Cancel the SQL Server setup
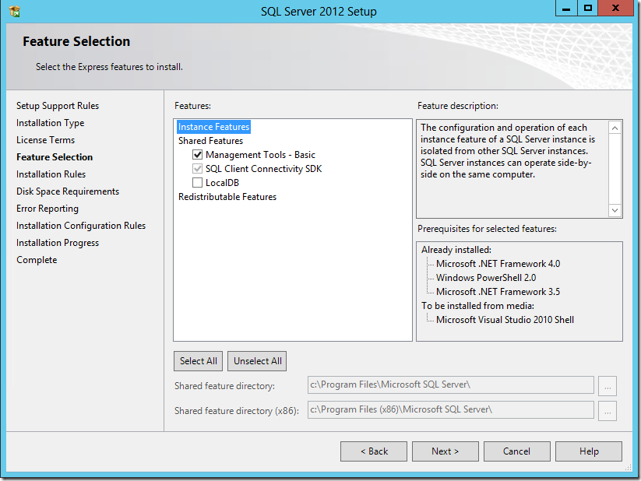The image size is (641, 481). click(516, 451)
